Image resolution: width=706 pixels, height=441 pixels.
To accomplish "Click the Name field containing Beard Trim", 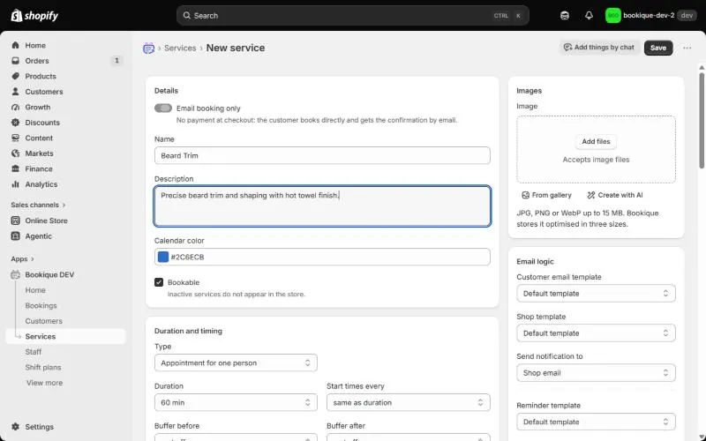I will (322, 156).
